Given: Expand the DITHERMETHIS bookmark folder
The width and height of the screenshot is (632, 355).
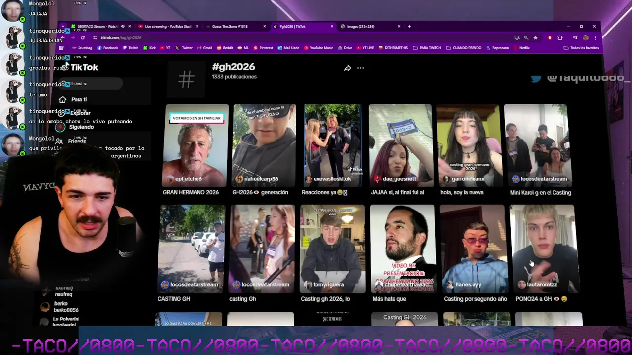Looking at the screenshot, I should (x=394, y=48).
